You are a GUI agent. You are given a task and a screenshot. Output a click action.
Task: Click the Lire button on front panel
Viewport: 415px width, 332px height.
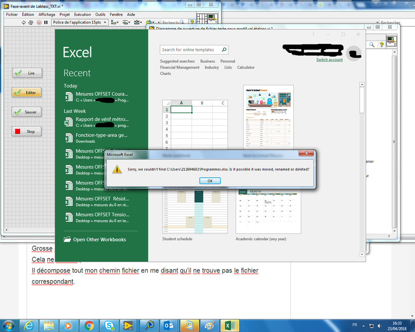(27, 73)
